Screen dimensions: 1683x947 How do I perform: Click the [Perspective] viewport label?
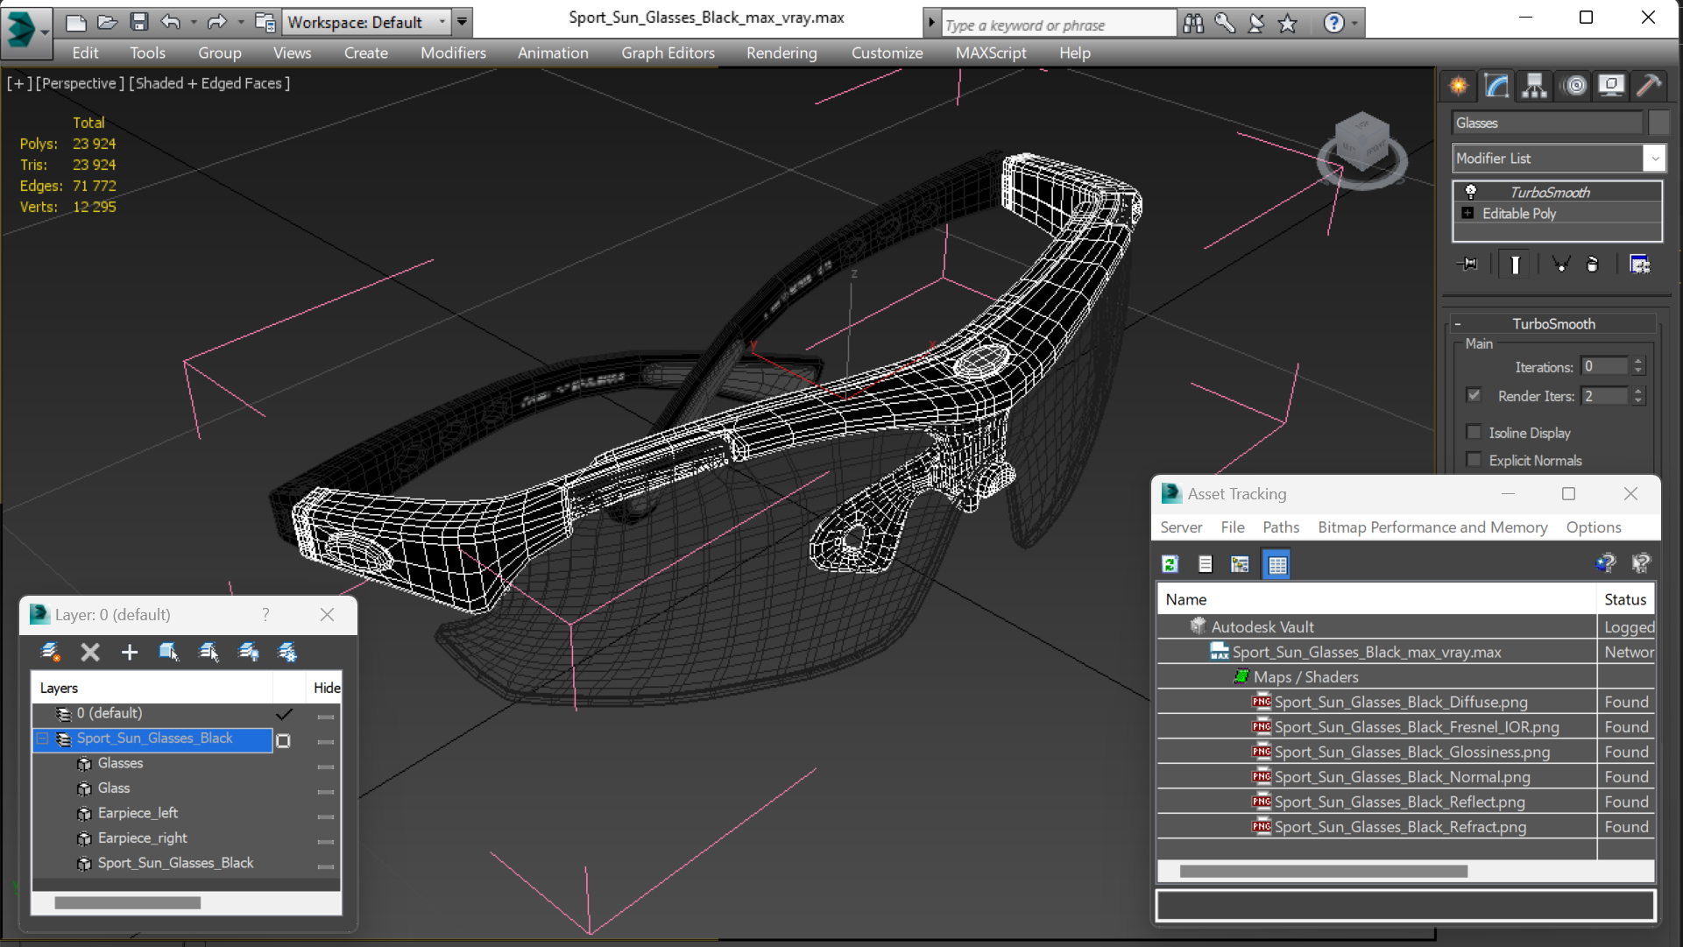[78, 83]
